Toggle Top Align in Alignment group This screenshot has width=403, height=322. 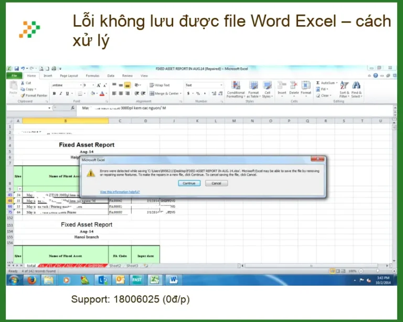point(114,85)
